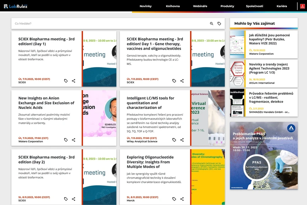This screenshot has width=307, height=205.
Task: Click thumbnail of Gene therapy, vaccines card
Action: tap(208, 59)
